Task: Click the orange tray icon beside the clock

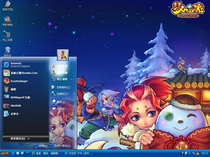Action: 198,153
